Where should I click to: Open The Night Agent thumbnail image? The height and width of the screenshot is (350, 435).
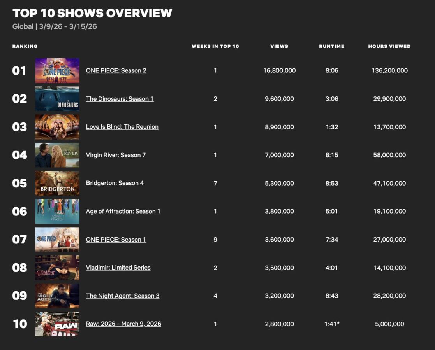point(57,296)
